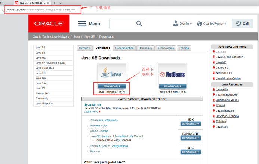259x164 pixels.
Task: Switch to the Overview tab
Action: tap(84, 48)
